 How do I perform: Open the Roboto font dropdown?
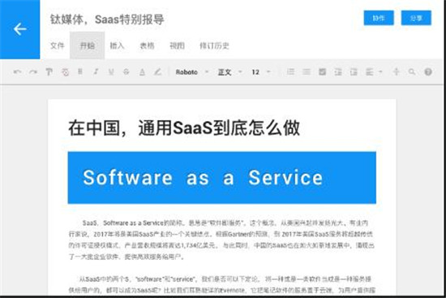(192, 72)
